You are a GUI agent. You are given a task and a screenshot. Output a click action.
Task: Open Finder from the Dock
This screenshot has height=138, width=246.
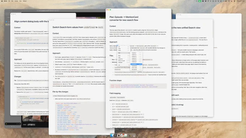point(112,135)
